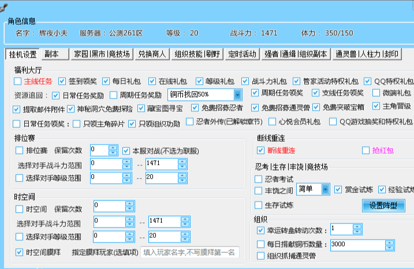
Task: Toggle the 在线礼包 checkbox
Action: tap(152, 81)
